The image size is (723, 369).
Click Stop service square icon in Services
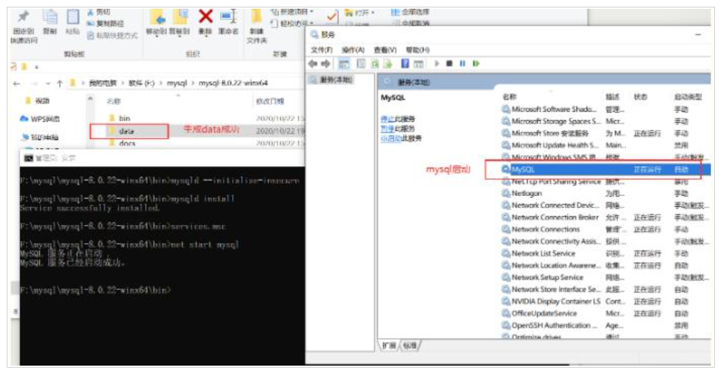click(450, 63)
